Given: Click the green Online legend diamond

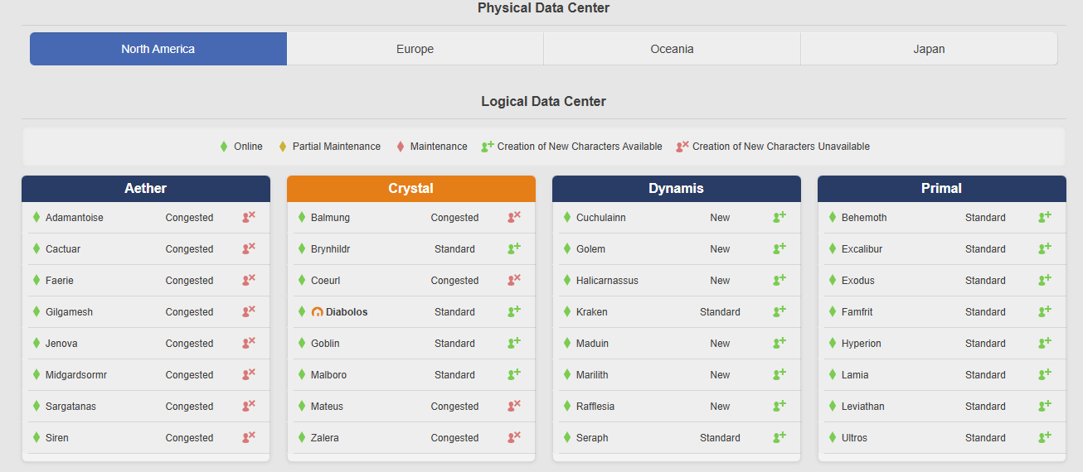Looking at the screenshot, I should coord(224,147).
